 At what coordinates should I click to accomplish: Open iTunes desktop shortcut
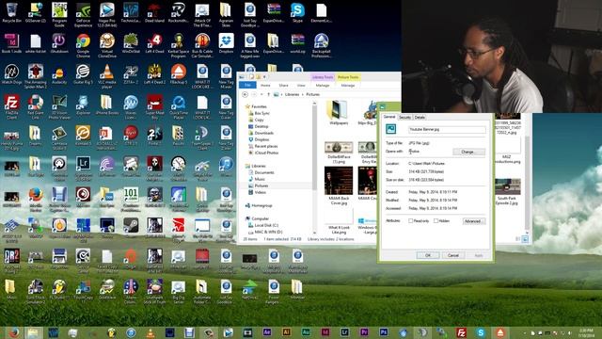[226, 167]
